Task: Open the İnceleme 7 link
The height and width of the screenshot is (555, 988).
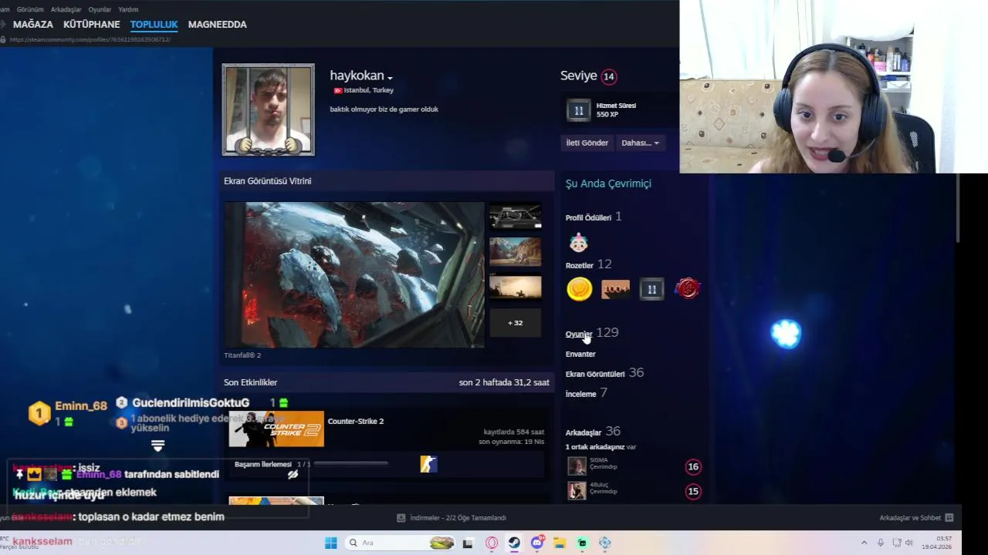Action: pyautogui.click(x=586, y=393)
